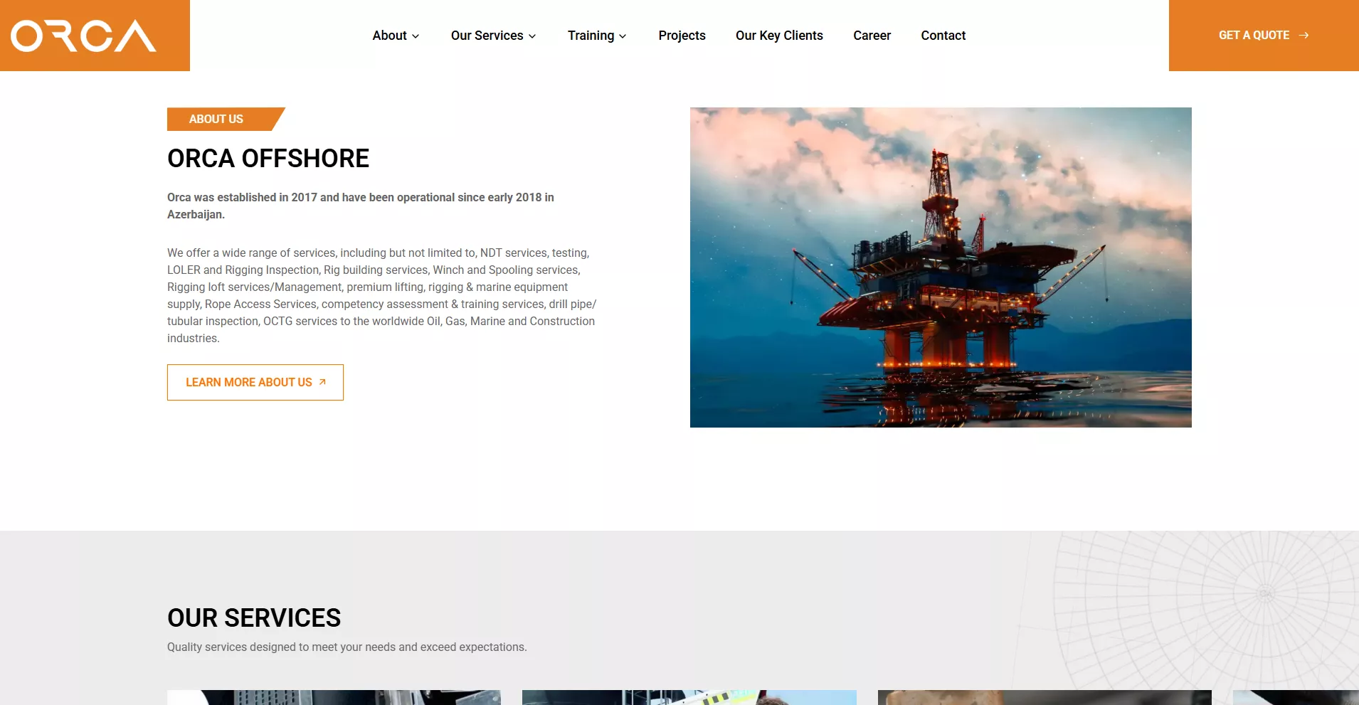The width and height of the screenshot is (1359, 705).
Task: Open the Projects page from the navigation
Action: pyautogui.click(x=682, y=36)
